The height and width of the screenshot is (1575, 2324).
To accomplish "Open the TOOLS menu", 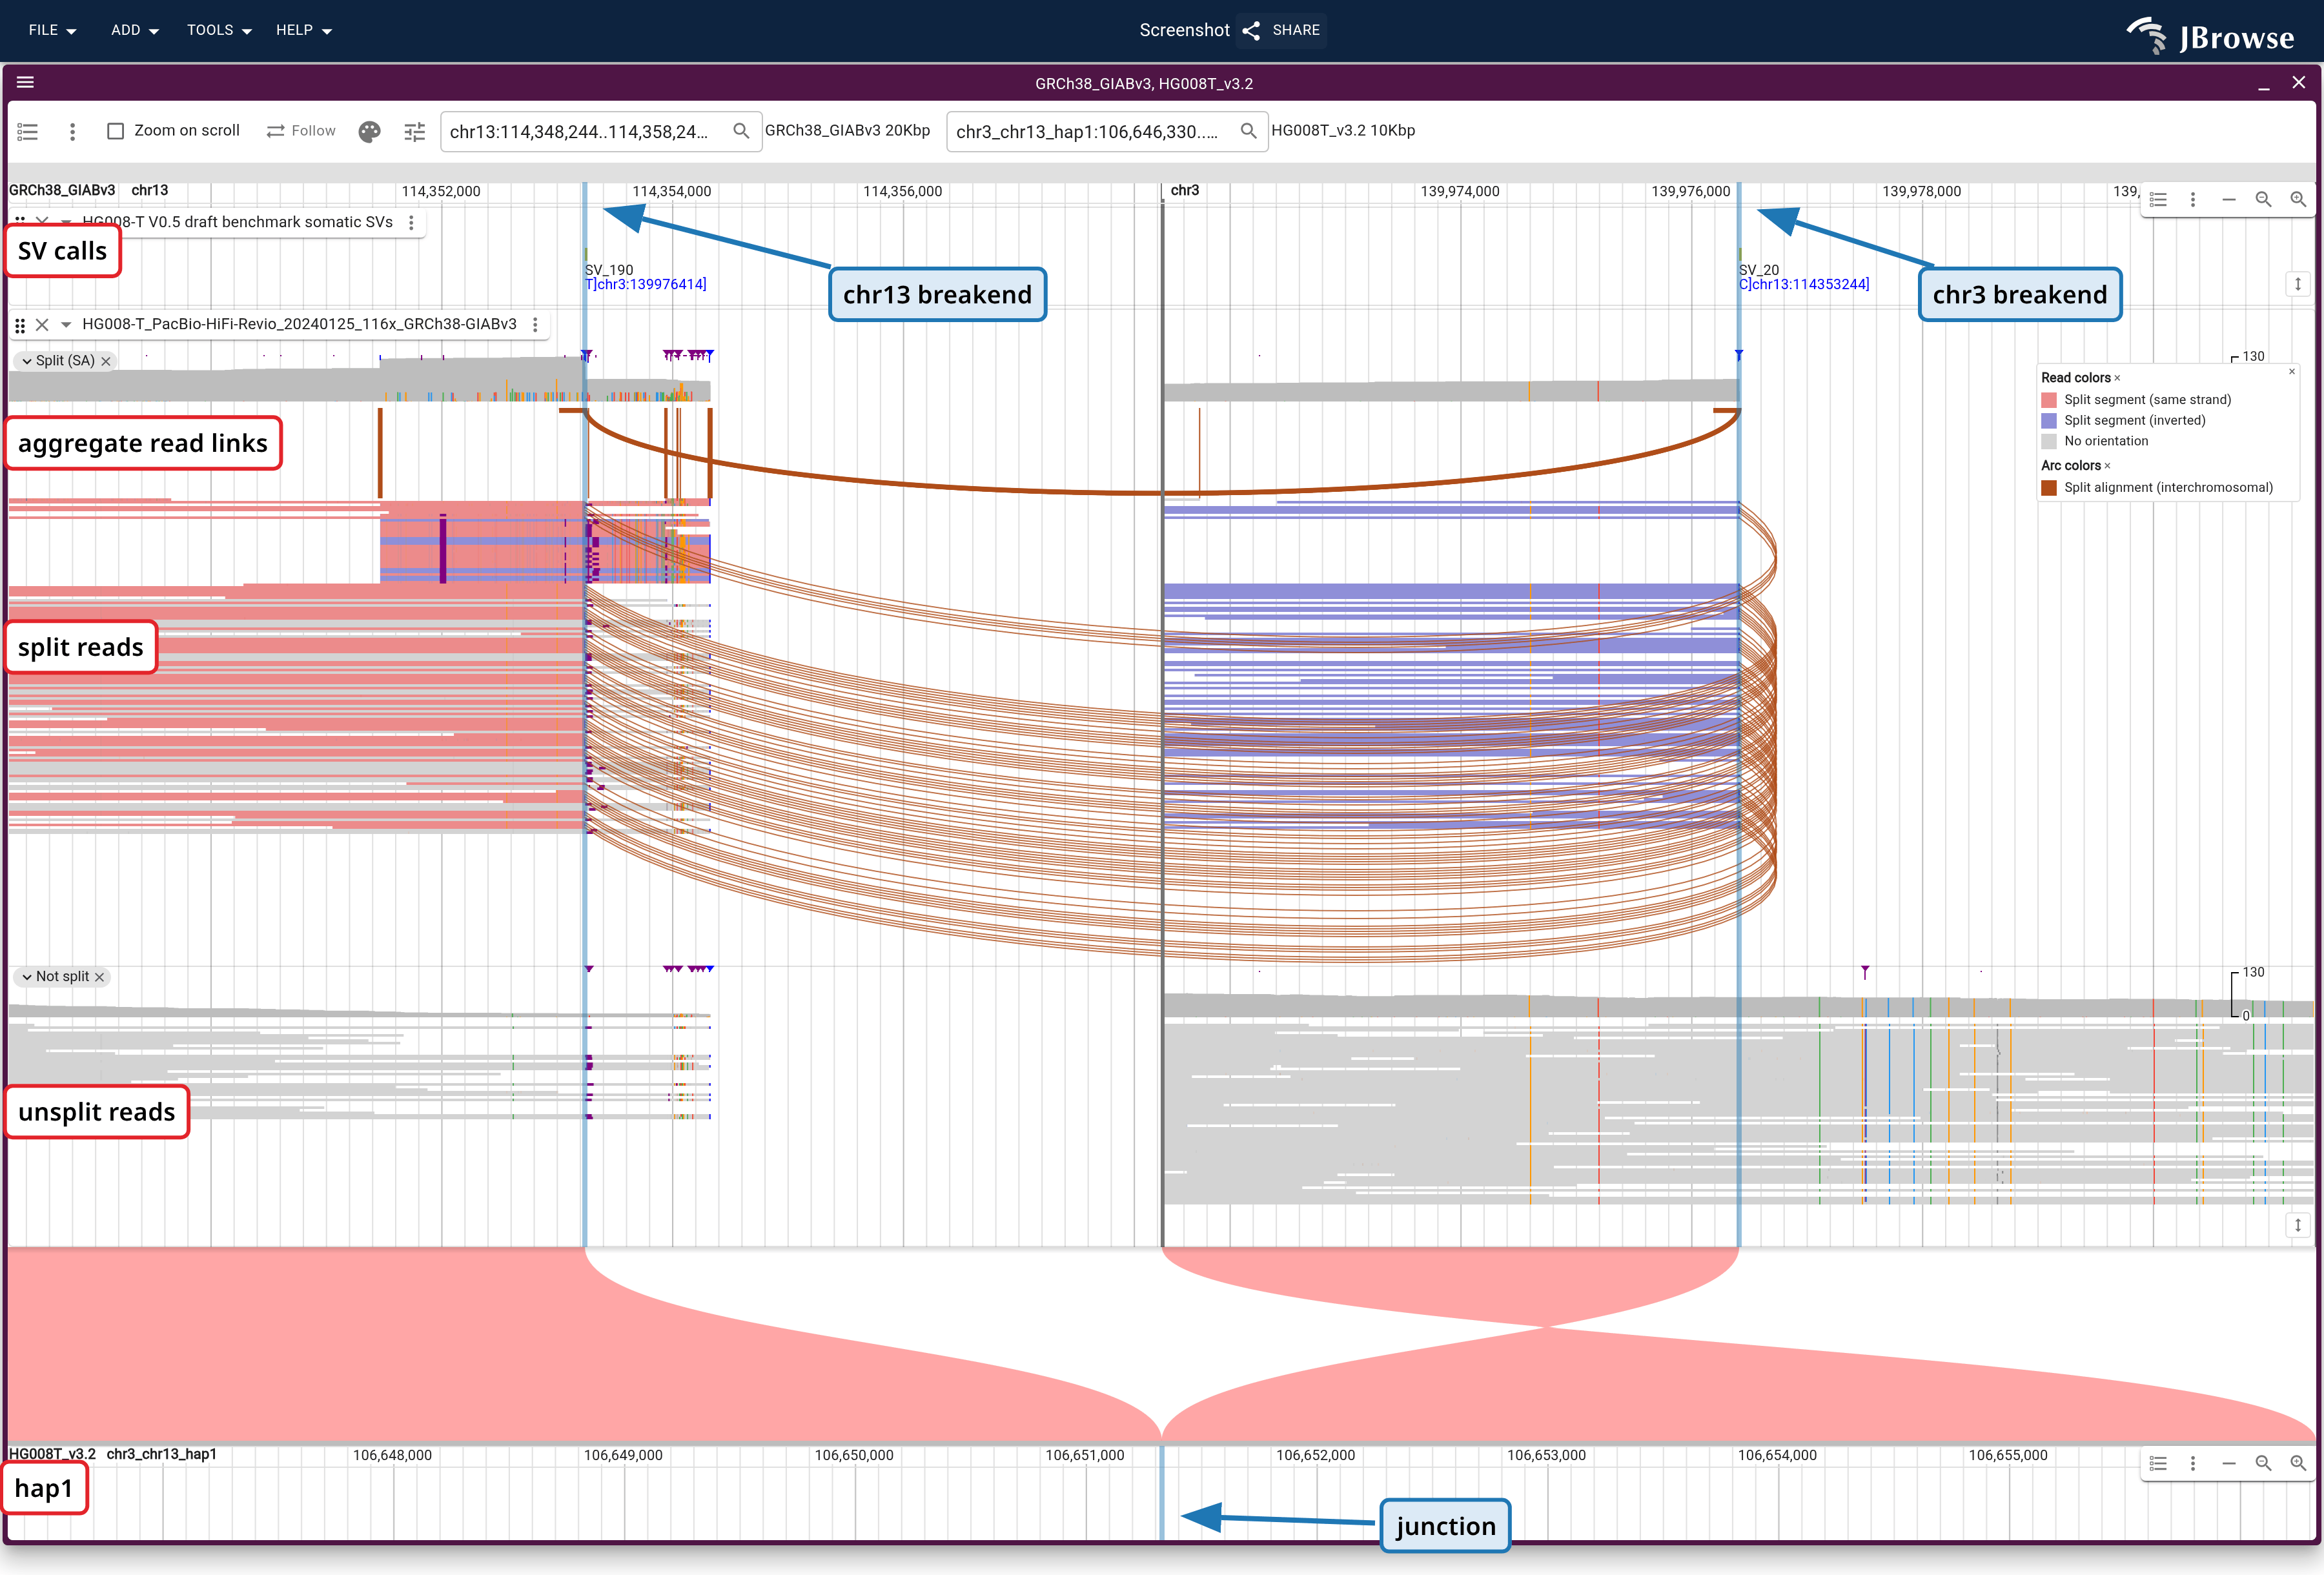I will point(219,30).
